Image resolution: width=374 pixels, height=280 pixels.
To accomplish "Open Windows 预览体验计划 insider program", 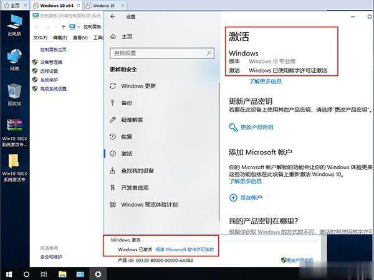I will coord(149,204).
